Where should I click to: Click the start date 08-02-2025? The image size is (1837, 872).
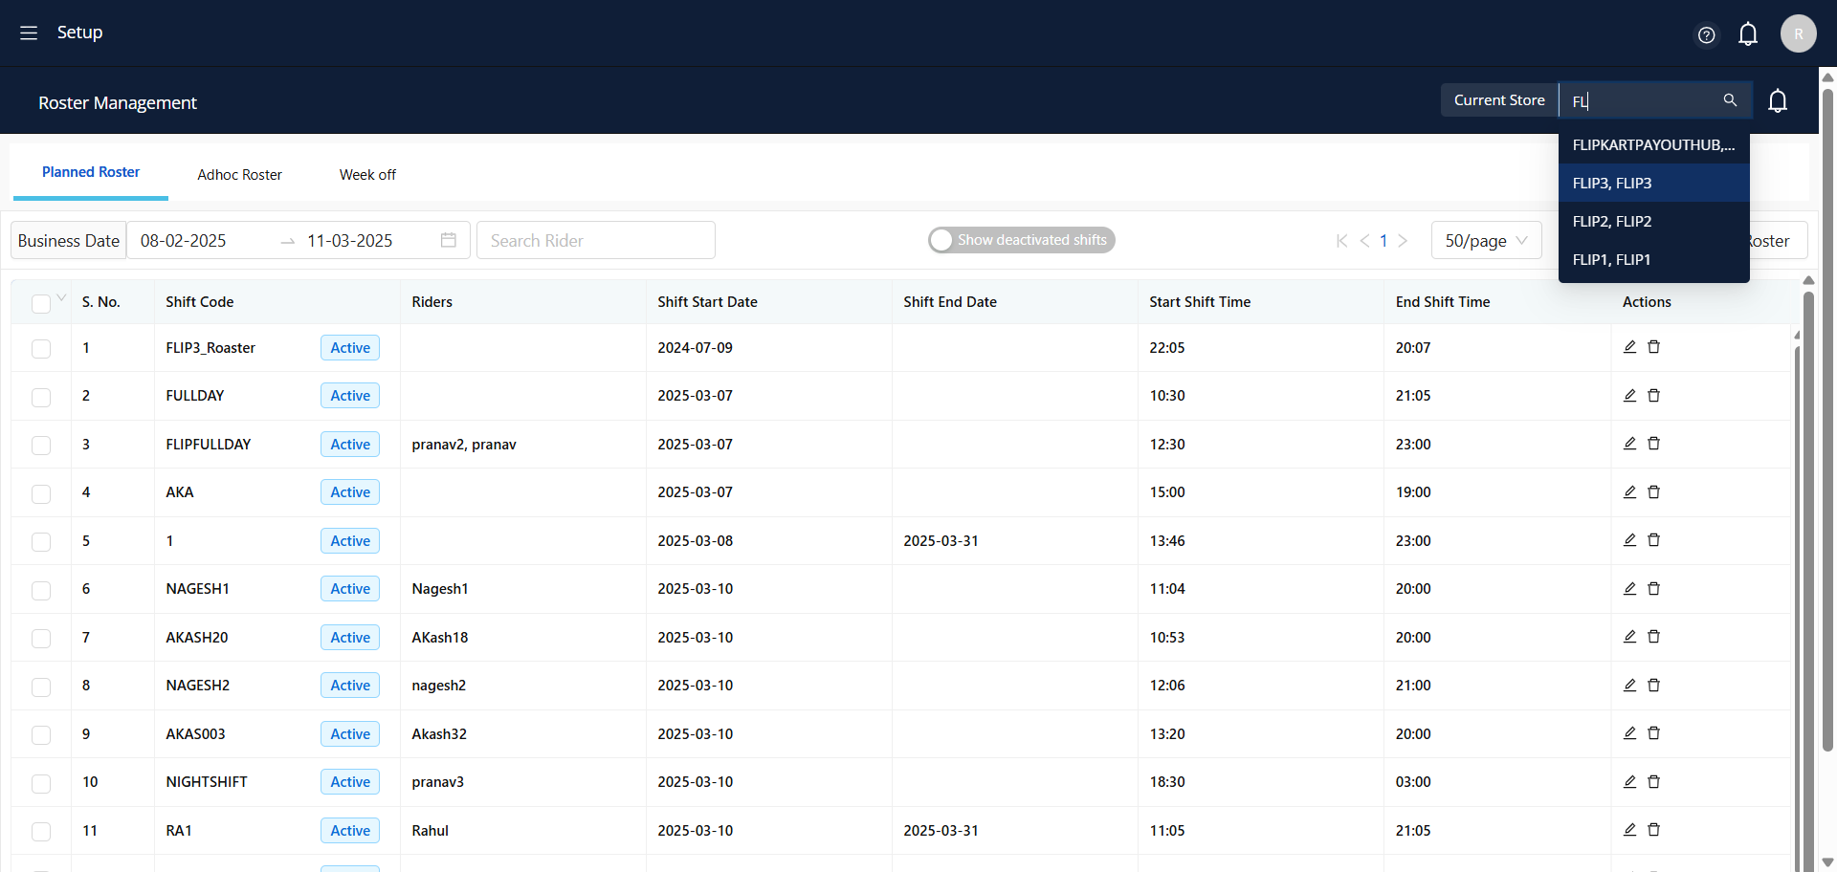184,241
